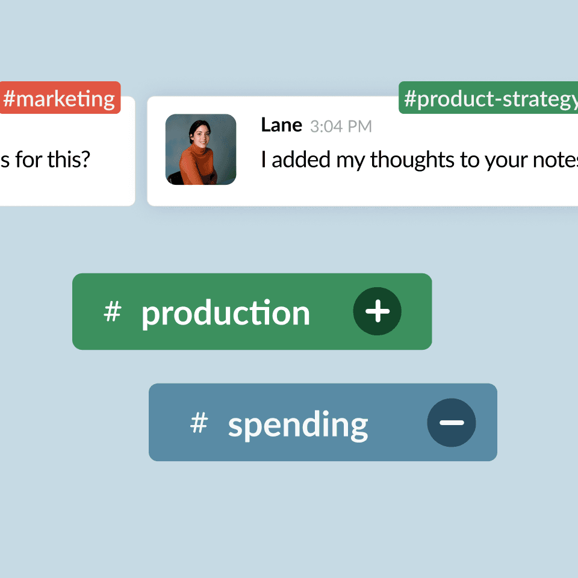Screen dimensions: 578x578
Task: Open Lane's profile photo
Action: coord(201,149)
